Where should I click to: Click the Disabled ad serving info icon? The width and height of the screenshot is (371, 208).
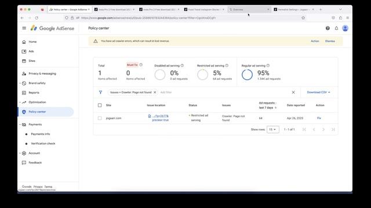(182, 65)
